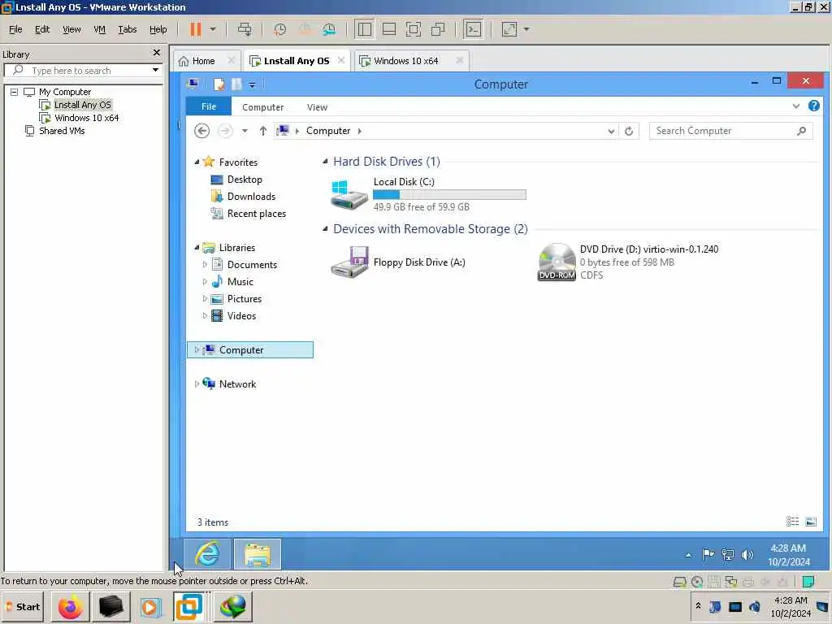Toggle the thumbnail bar view icon
The height and width of the screenshot is (624, 832).
tap(389, 29)
